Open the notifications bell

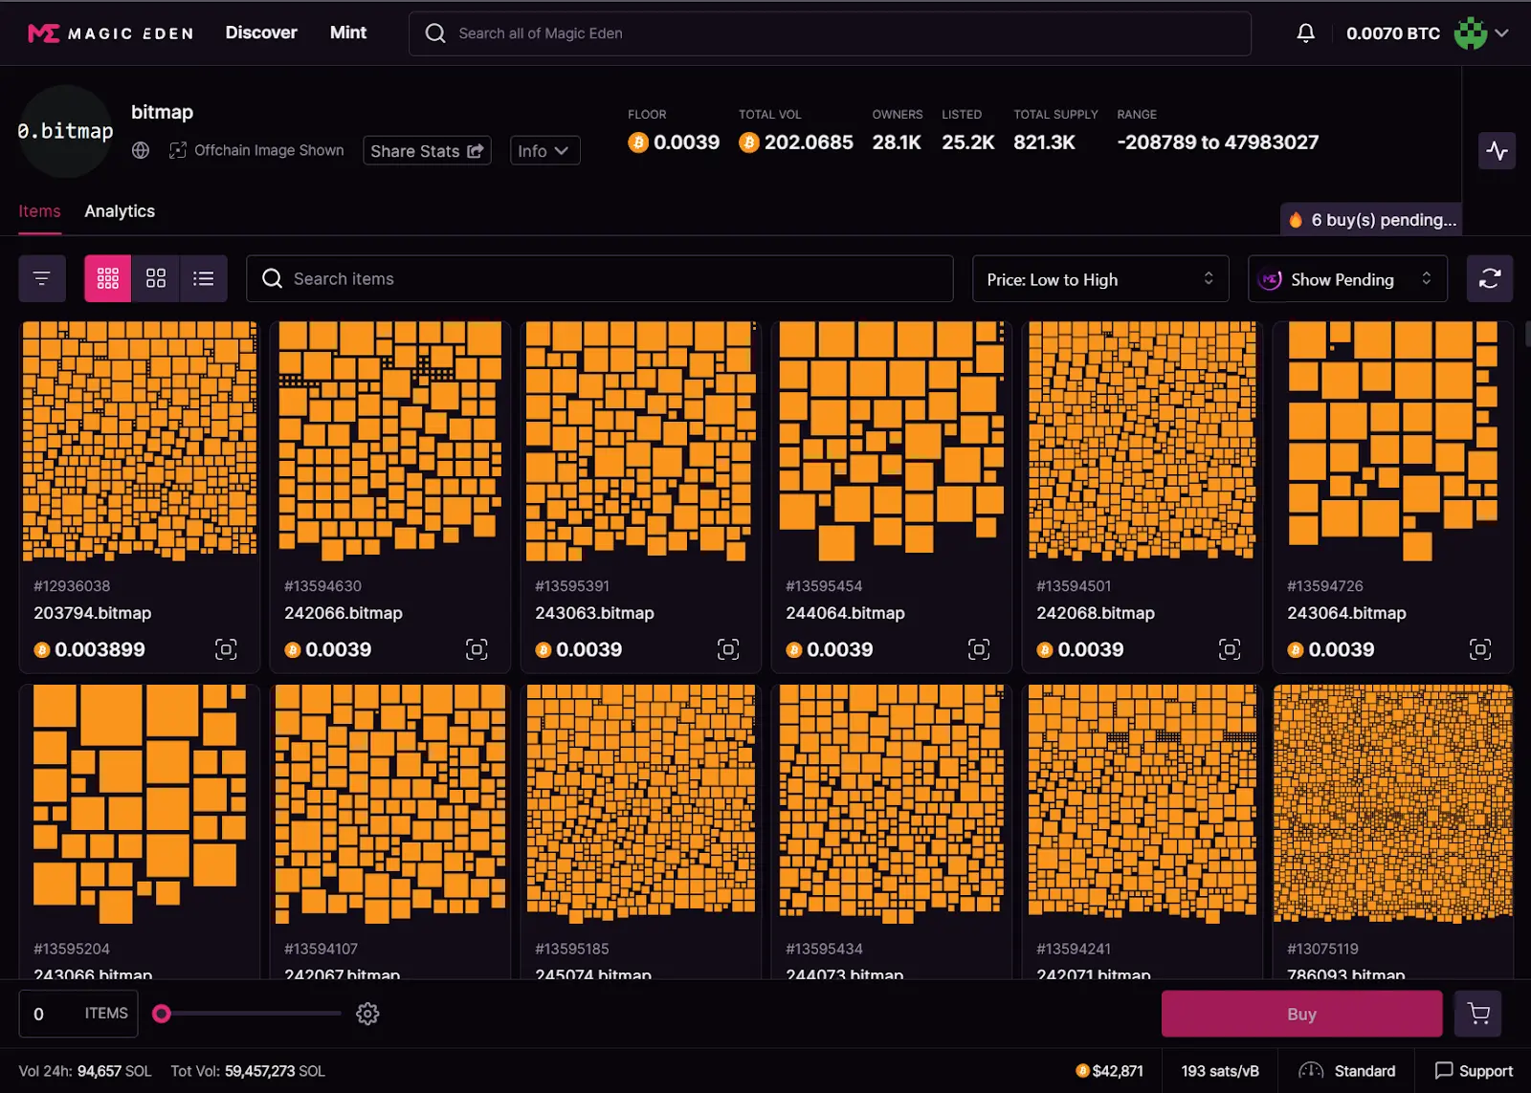tap(1305, 33)
